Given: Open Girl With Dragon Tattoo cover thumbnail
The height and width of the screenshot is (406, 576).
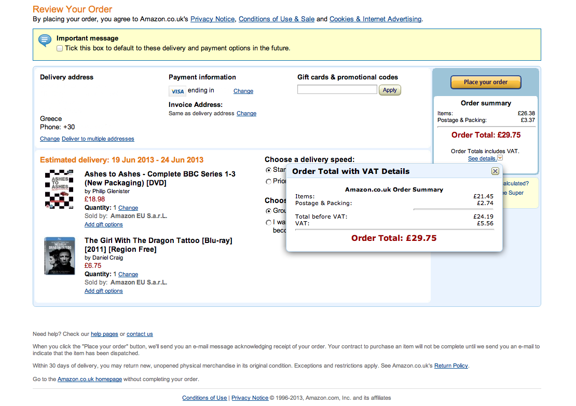Looking at the screenshot, I should [x=60, y=256].
